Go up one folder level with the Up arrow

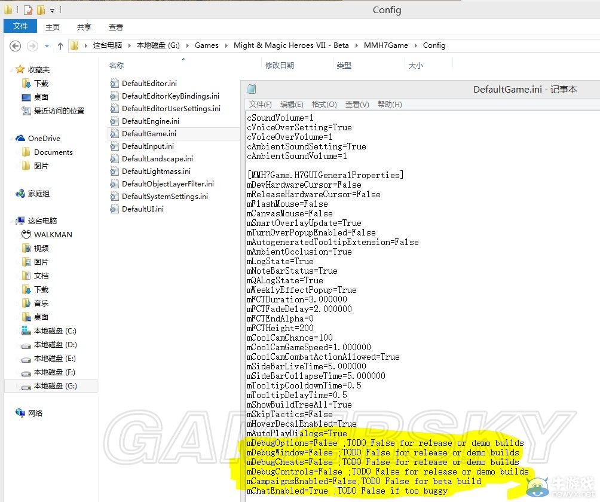tap(60, 46)
